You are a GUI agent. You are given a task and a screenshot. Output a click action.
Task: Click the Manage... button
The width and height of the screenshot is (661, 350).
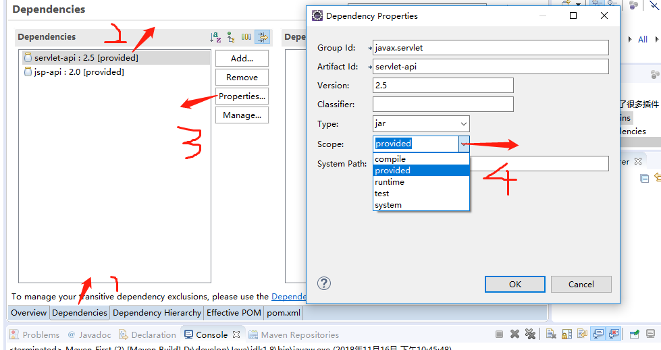pyautogui.click(x=242, y=115)
